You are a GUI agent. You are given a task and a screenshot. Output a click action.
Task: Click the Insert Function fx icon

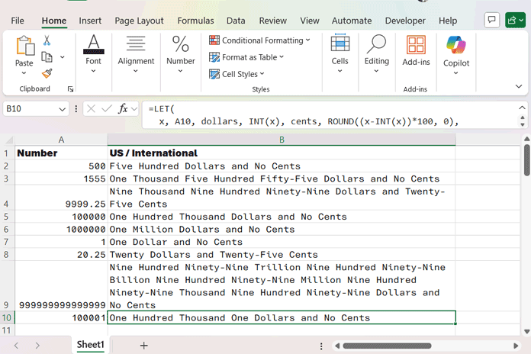pyautogui.click(x=123, y=109)
